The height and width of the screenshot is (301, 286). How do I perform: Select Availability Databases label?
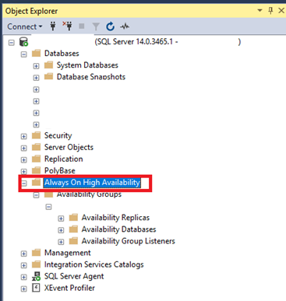coord(118,229)
